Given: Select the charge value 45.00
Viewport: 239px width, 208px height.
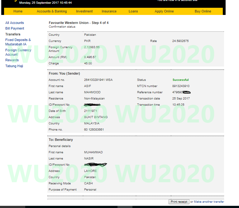Looking at the screenshot, I should pyautogui.click(x=88, y=63).
